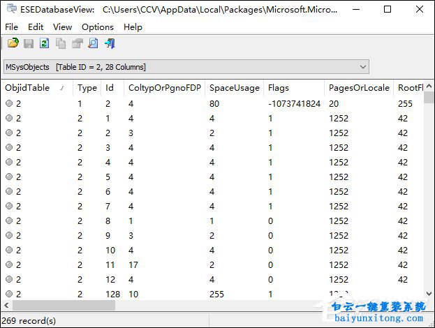
Task: Click the Find magnifier icon
Action: coord(93,43)
